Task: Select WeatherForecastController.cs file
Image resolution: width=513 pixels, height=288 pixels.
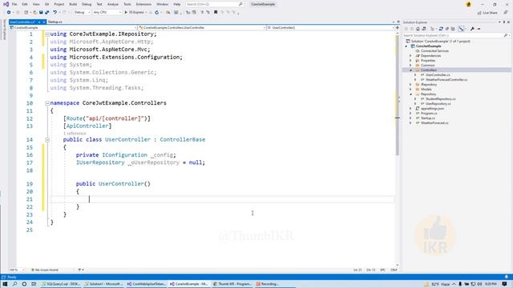Action: (446, 80)
